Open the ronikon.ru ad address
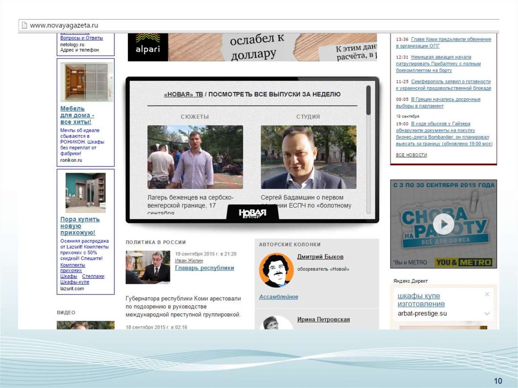The width and height of the screenshot is (518, 388). point(71,160)
